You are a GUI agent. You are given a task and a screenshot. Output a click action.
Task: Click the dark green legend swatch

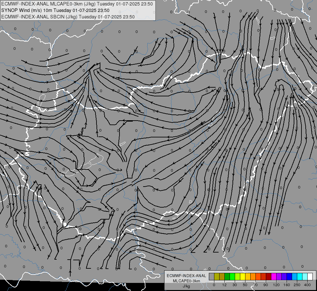[227, 276]
